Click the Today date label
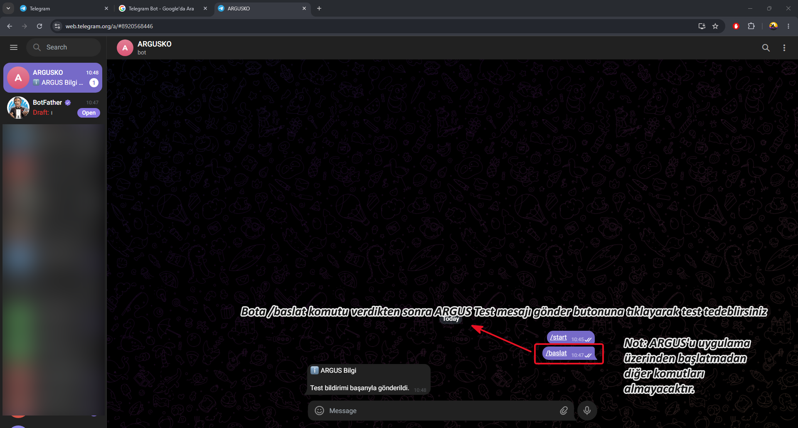798x428 pixels. point(451,319)
